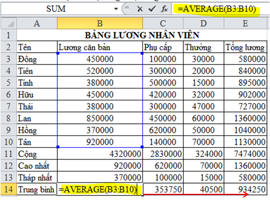Expand the Name Box dropdown arrow
This screenshot has height=201, width=270.
point(116,9)
